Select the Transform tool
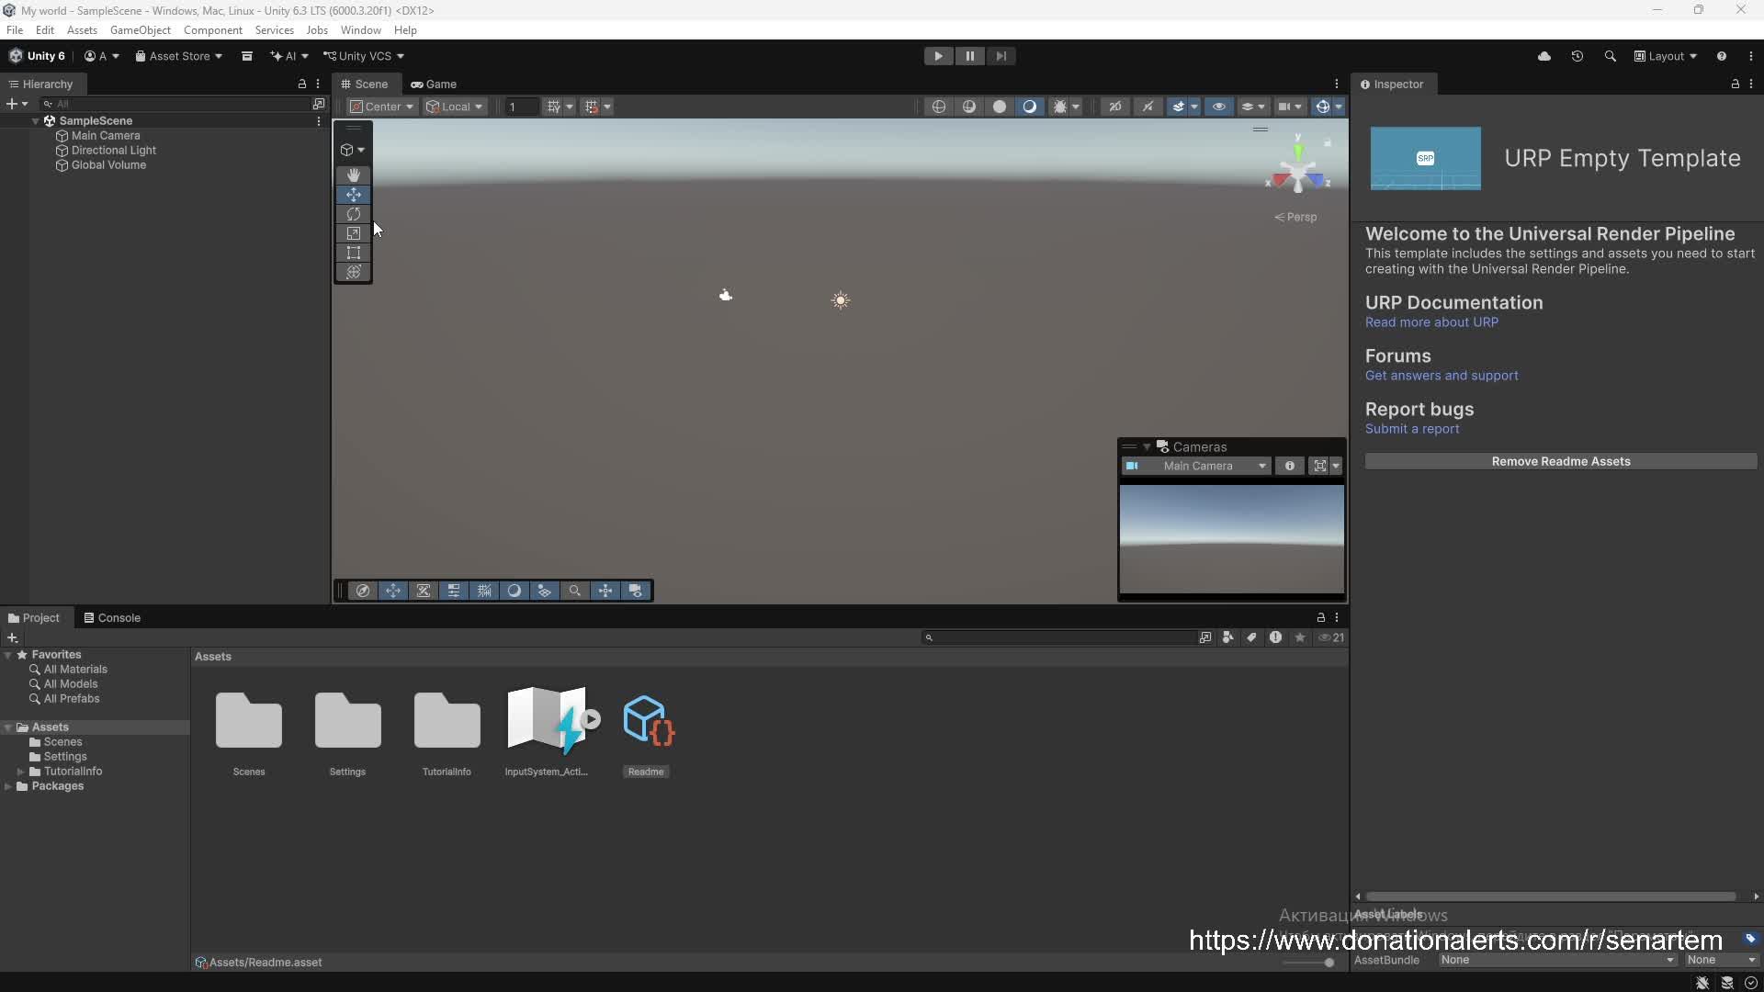The image size is (1764, 992). click(x=353, y=272)
